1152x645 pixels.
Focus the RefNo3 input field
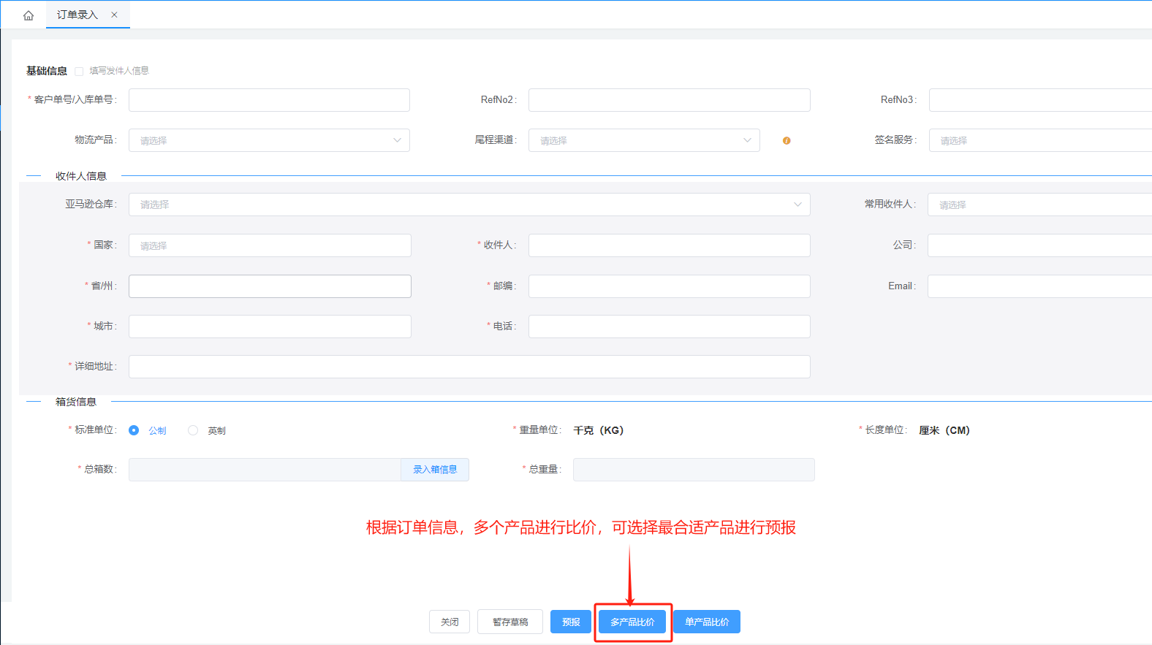point(1040,100)
